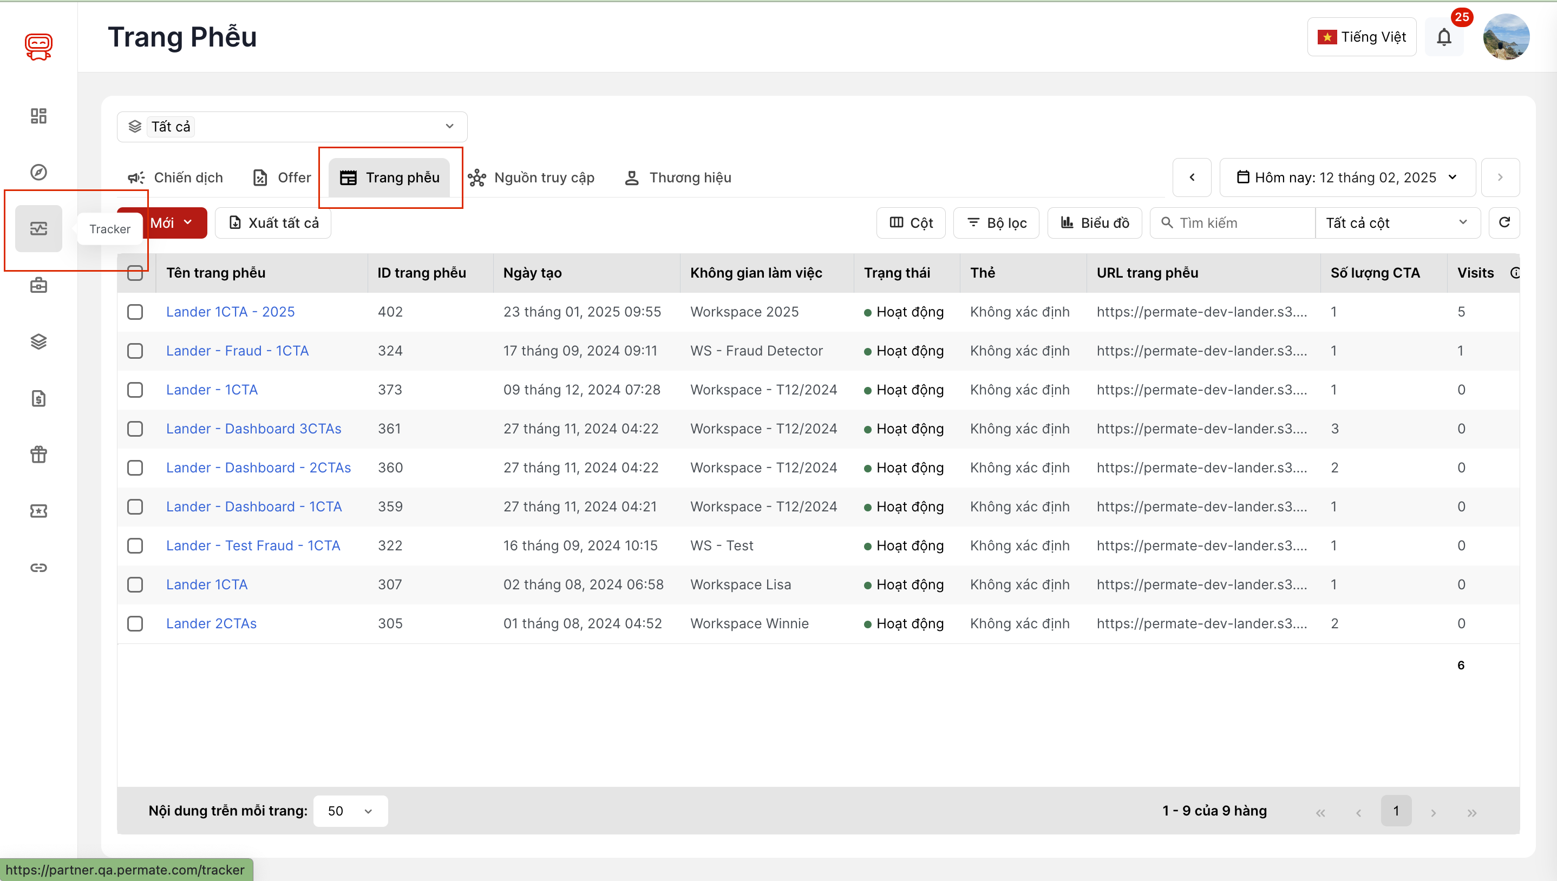Open the Tracker sidebar icon
Screen dimensions: 1557x881
(38, 228)
